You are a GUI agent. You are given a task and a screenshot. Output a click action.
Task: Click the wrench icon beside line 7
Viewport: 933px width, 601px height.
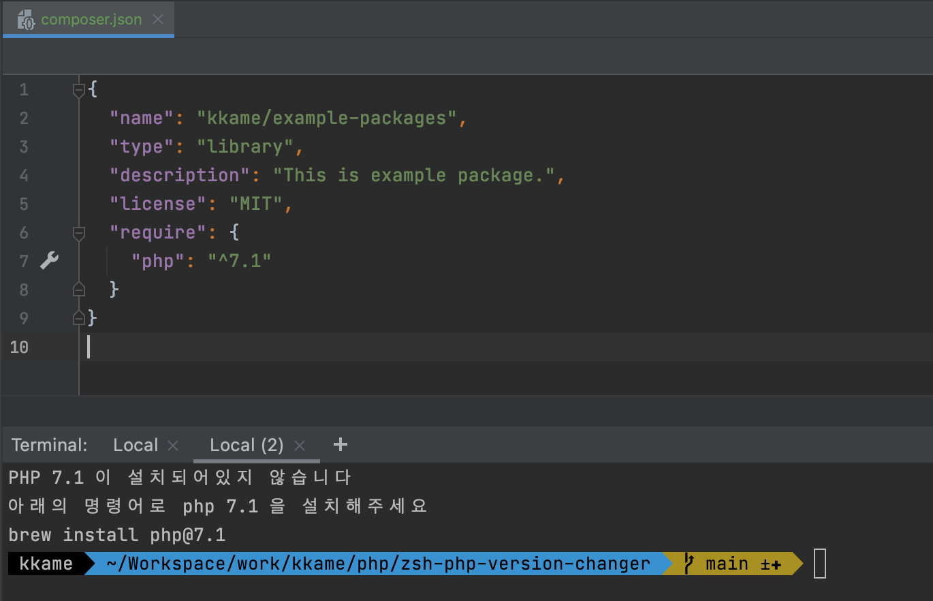click(49, 260)
